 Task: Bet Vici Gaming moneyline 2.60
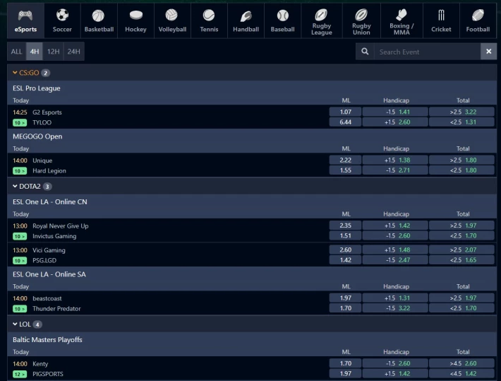[x=345, y=250]
